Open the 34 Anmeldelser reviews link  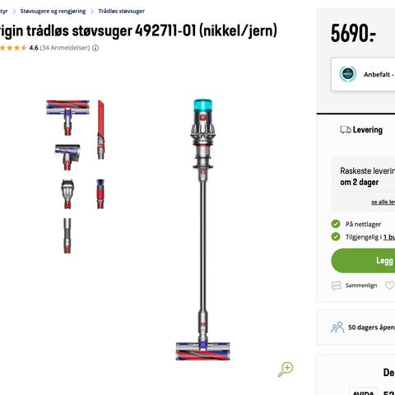point(65,48)
